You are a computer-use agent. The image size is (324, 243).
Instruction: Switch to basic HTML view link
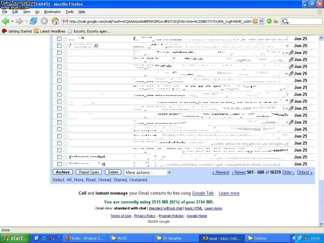click(x=194, y=208)
